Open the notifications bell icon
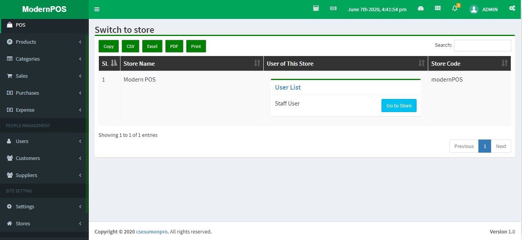This screenshot has height=240, width=522. tap(455, 9)
